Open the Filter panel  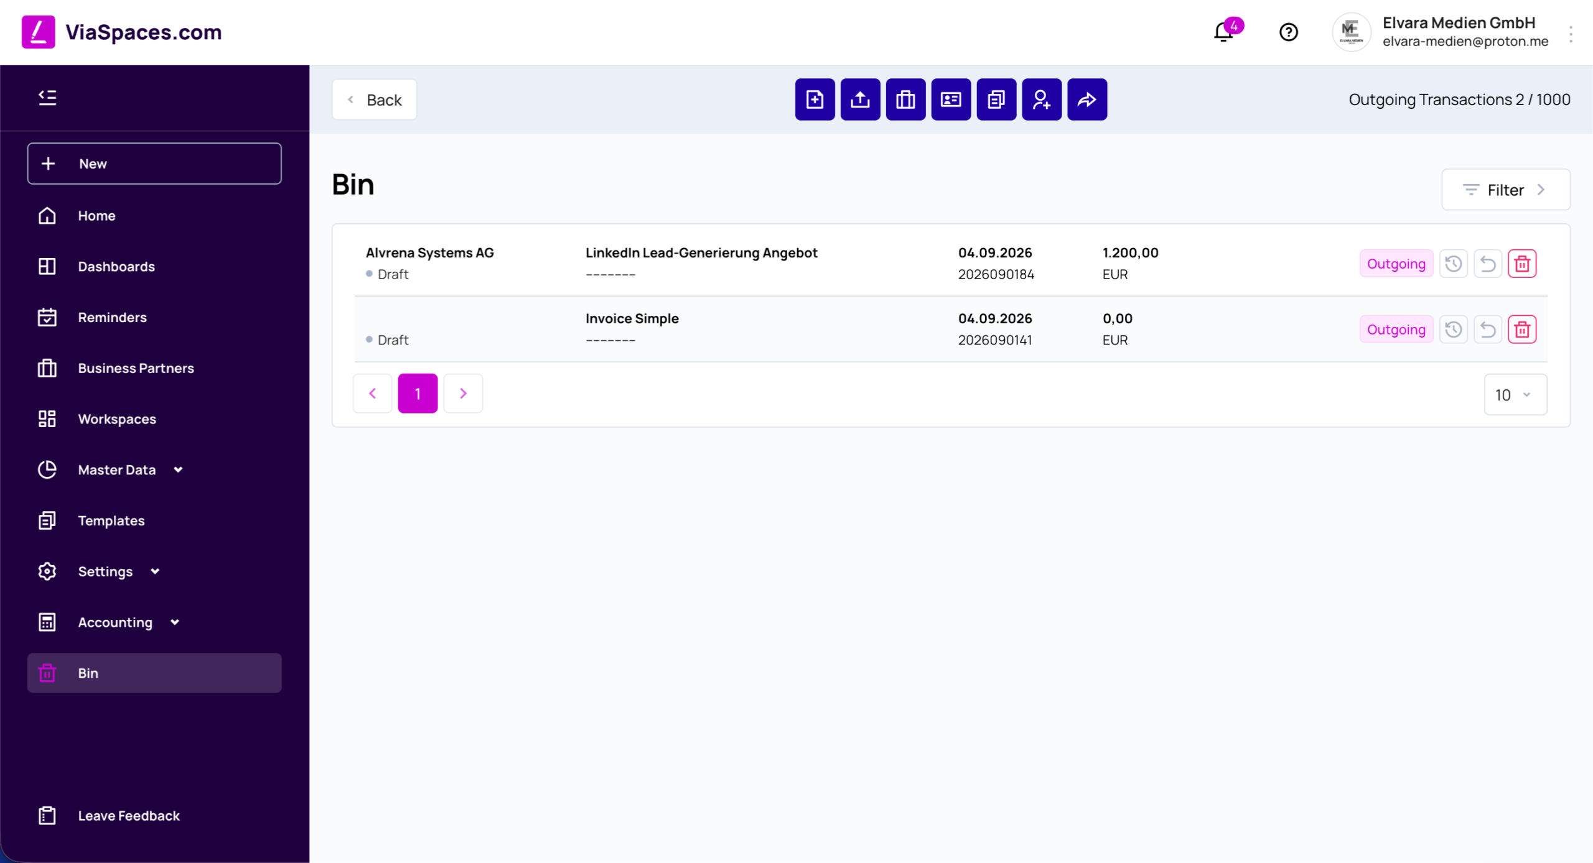[x=1506, y=190]
